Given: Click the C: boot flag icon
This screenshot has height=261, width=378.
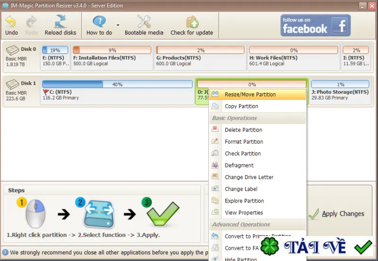Looking at the screenshot, I should [46, 92].
